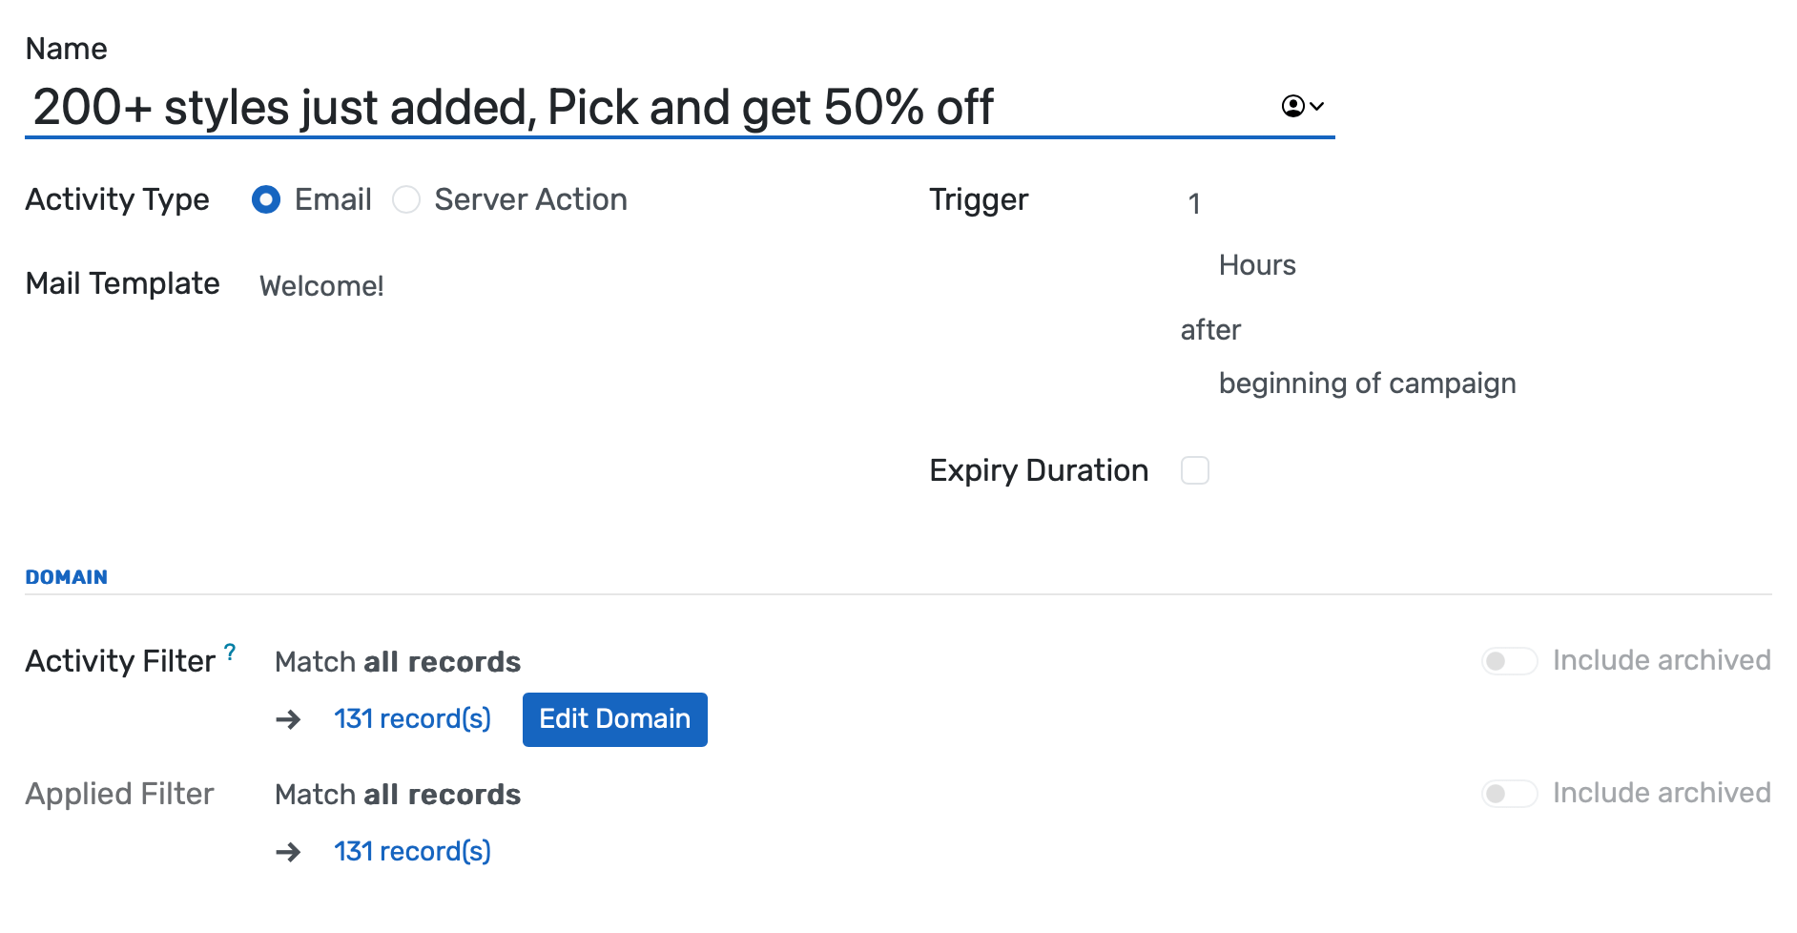Click the Trigger number field showing 1
Viewport: 1797px width, 933px height.
tap(1194, 201)
